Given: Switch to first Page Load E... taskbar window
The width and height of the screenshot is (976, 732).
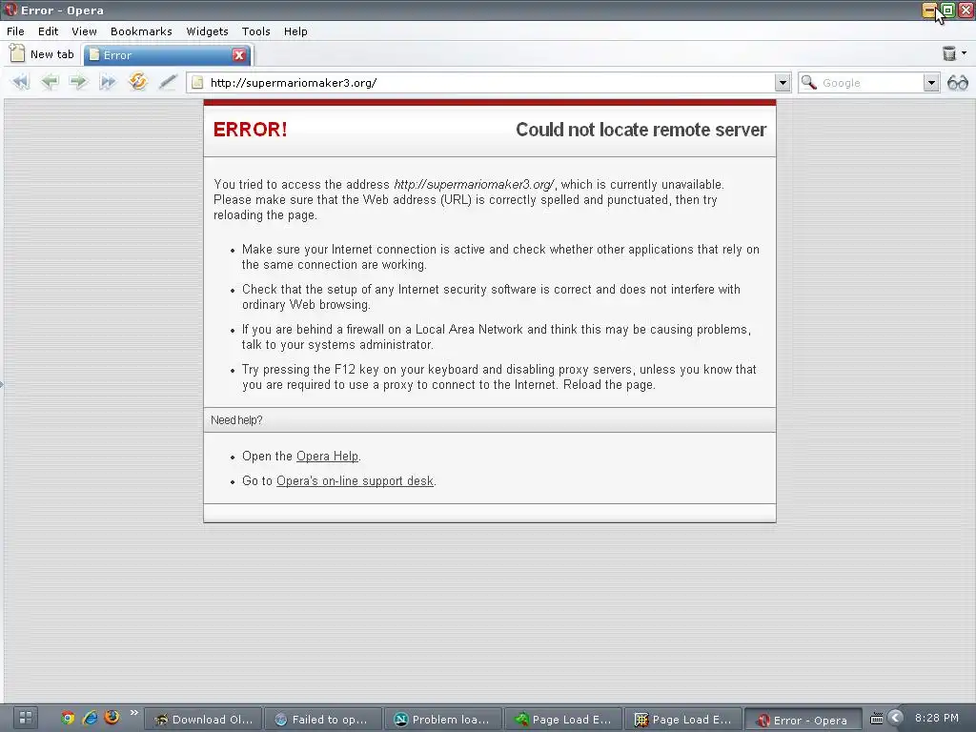Looking at the screenshot, I should pos(563,720).
